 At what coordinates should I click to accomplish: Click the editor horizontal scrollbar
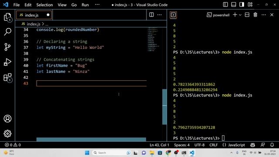pyautogui.click(x=91, y=139)
